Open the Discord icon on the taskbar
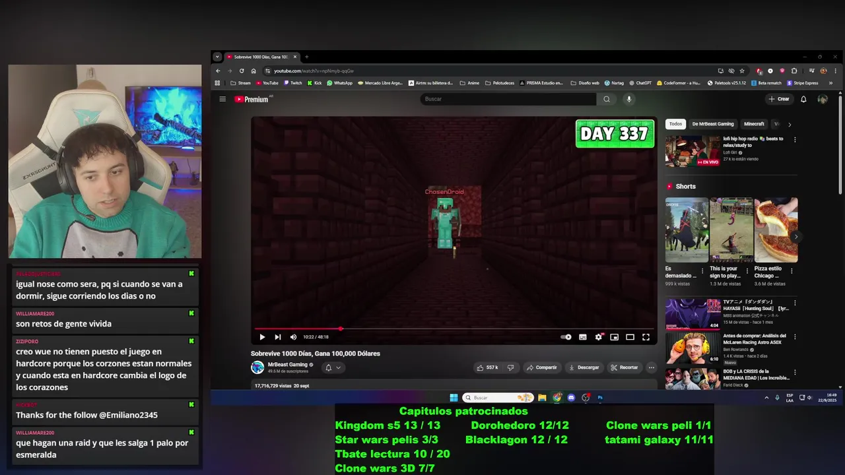Screen dimensions: 845x475 [x=571, y=398]
